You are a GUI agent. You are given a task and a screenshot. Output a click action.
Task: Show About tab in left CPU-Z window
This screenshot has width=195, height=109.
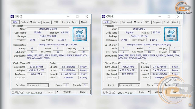[84, 22]
